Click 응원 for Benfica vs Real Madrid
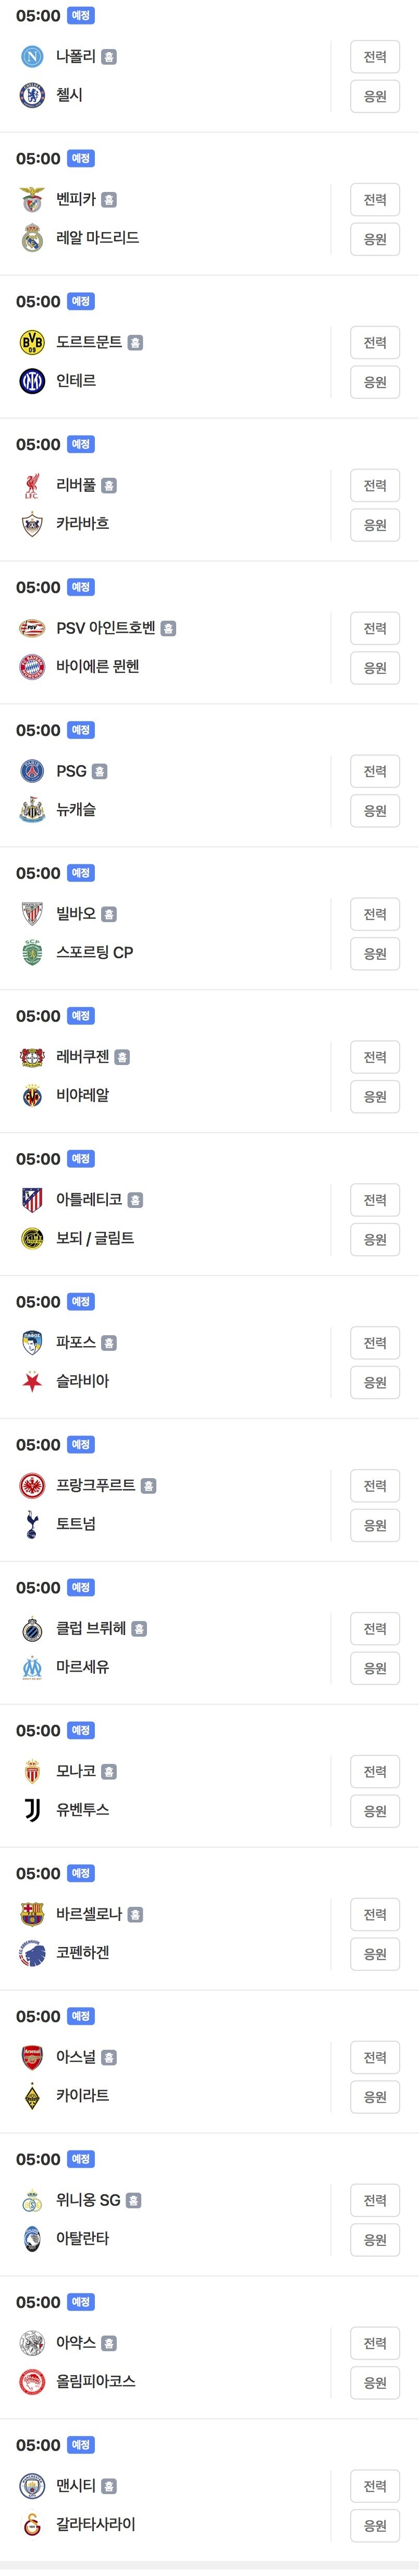The image size is (419, 2576). (x=375, y=240)
